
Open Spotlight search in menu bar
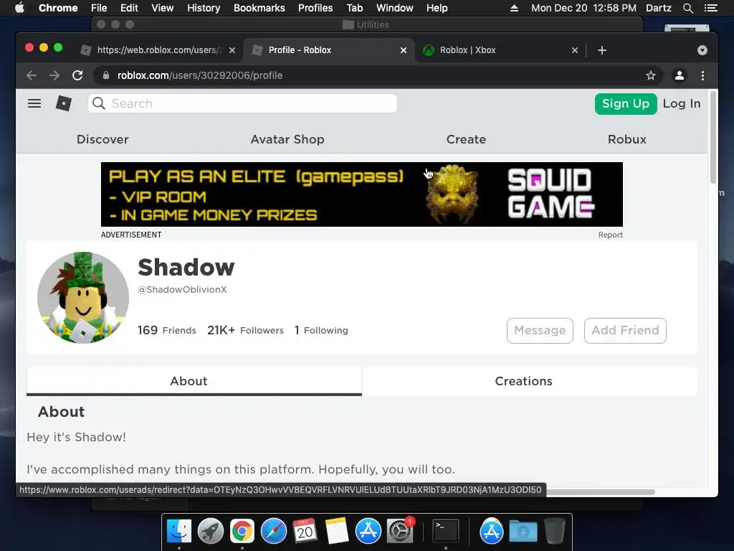coord(687,8)
